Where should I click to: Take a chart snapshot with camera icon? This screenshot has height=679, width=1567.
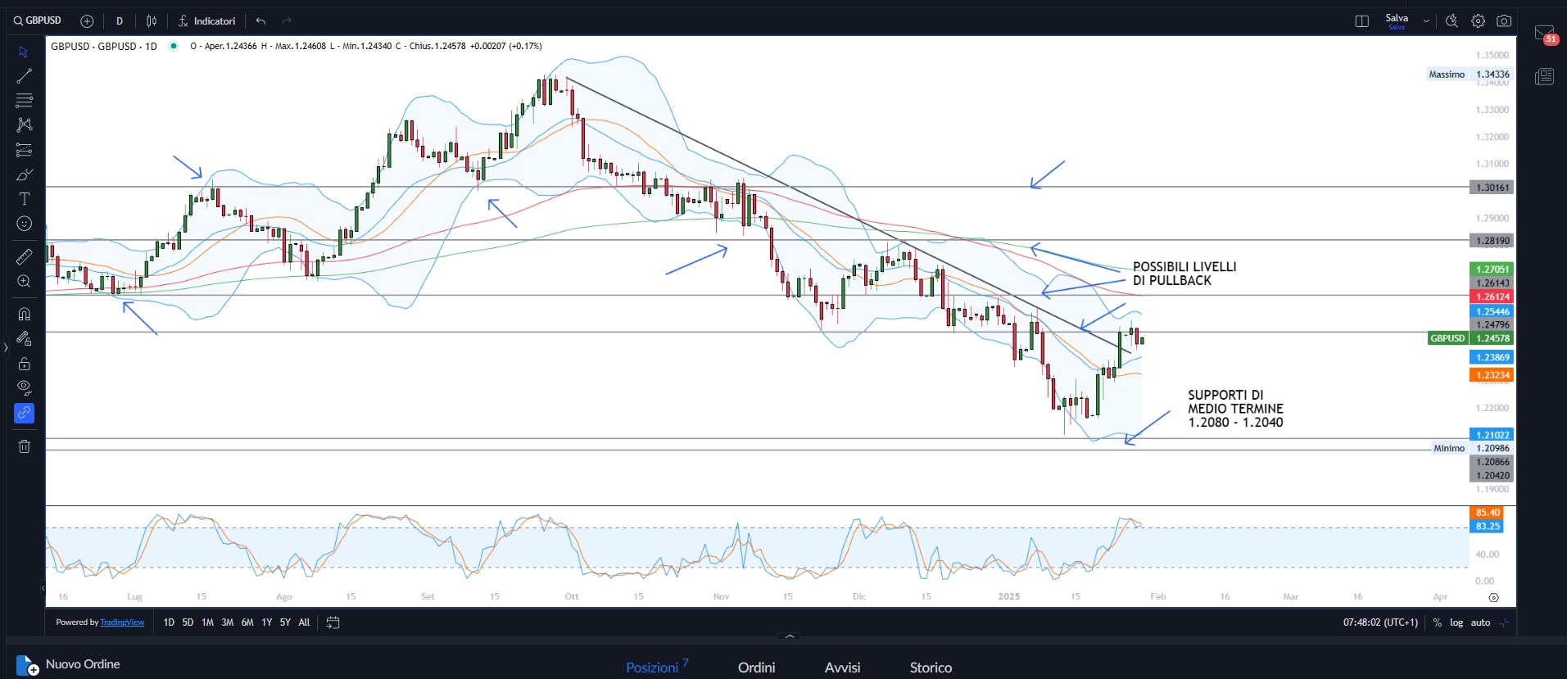pos(1504,21)
